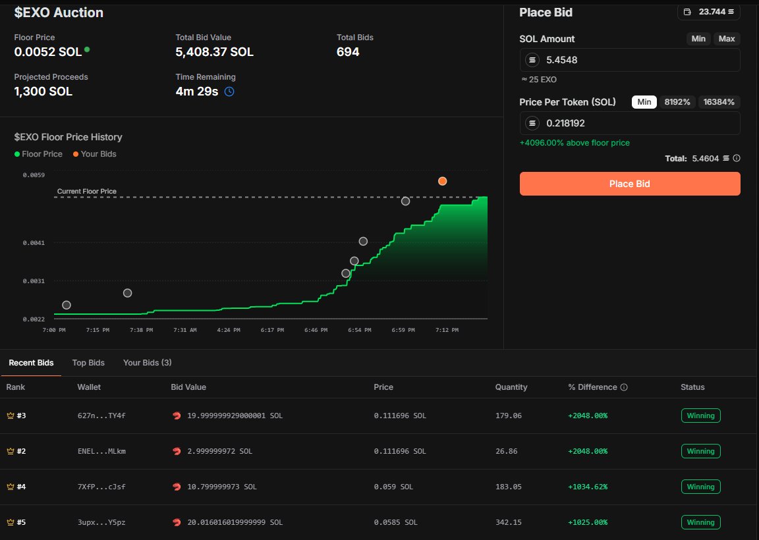Image resolution: width=759 pixels, height=540 pixels.
Task: Click the Place Bid button
Action: 629,184
